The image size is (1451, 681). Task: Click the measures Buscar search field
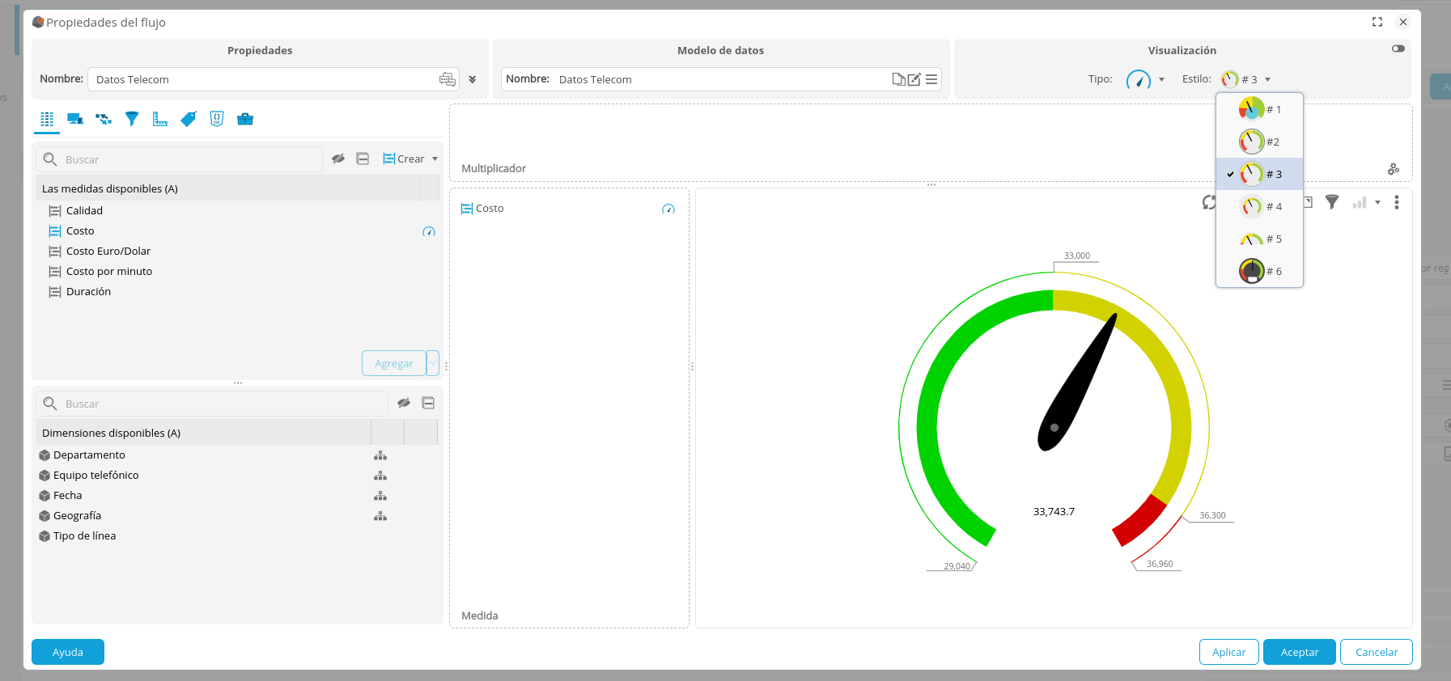pyautogui.click(x=190, y=159)
